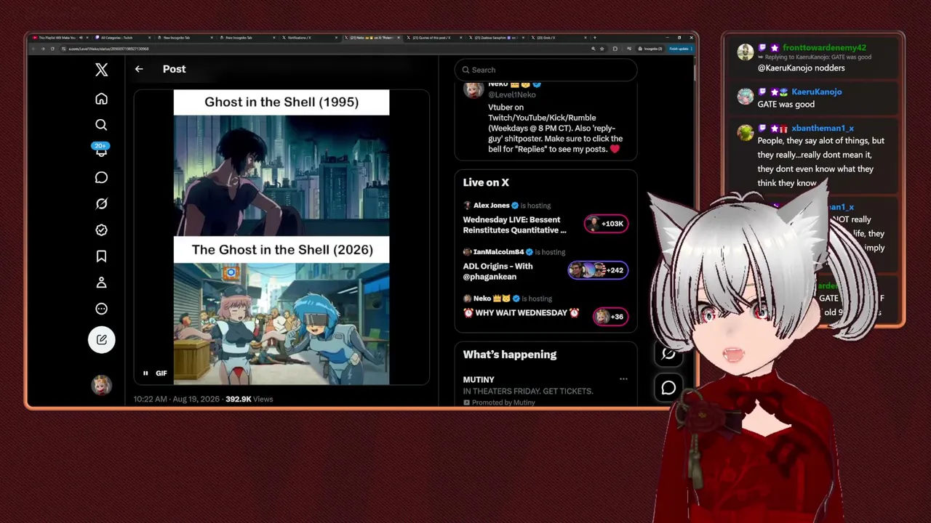Click the X Search input field
This screenshot has width=931, height=523.
546,70
